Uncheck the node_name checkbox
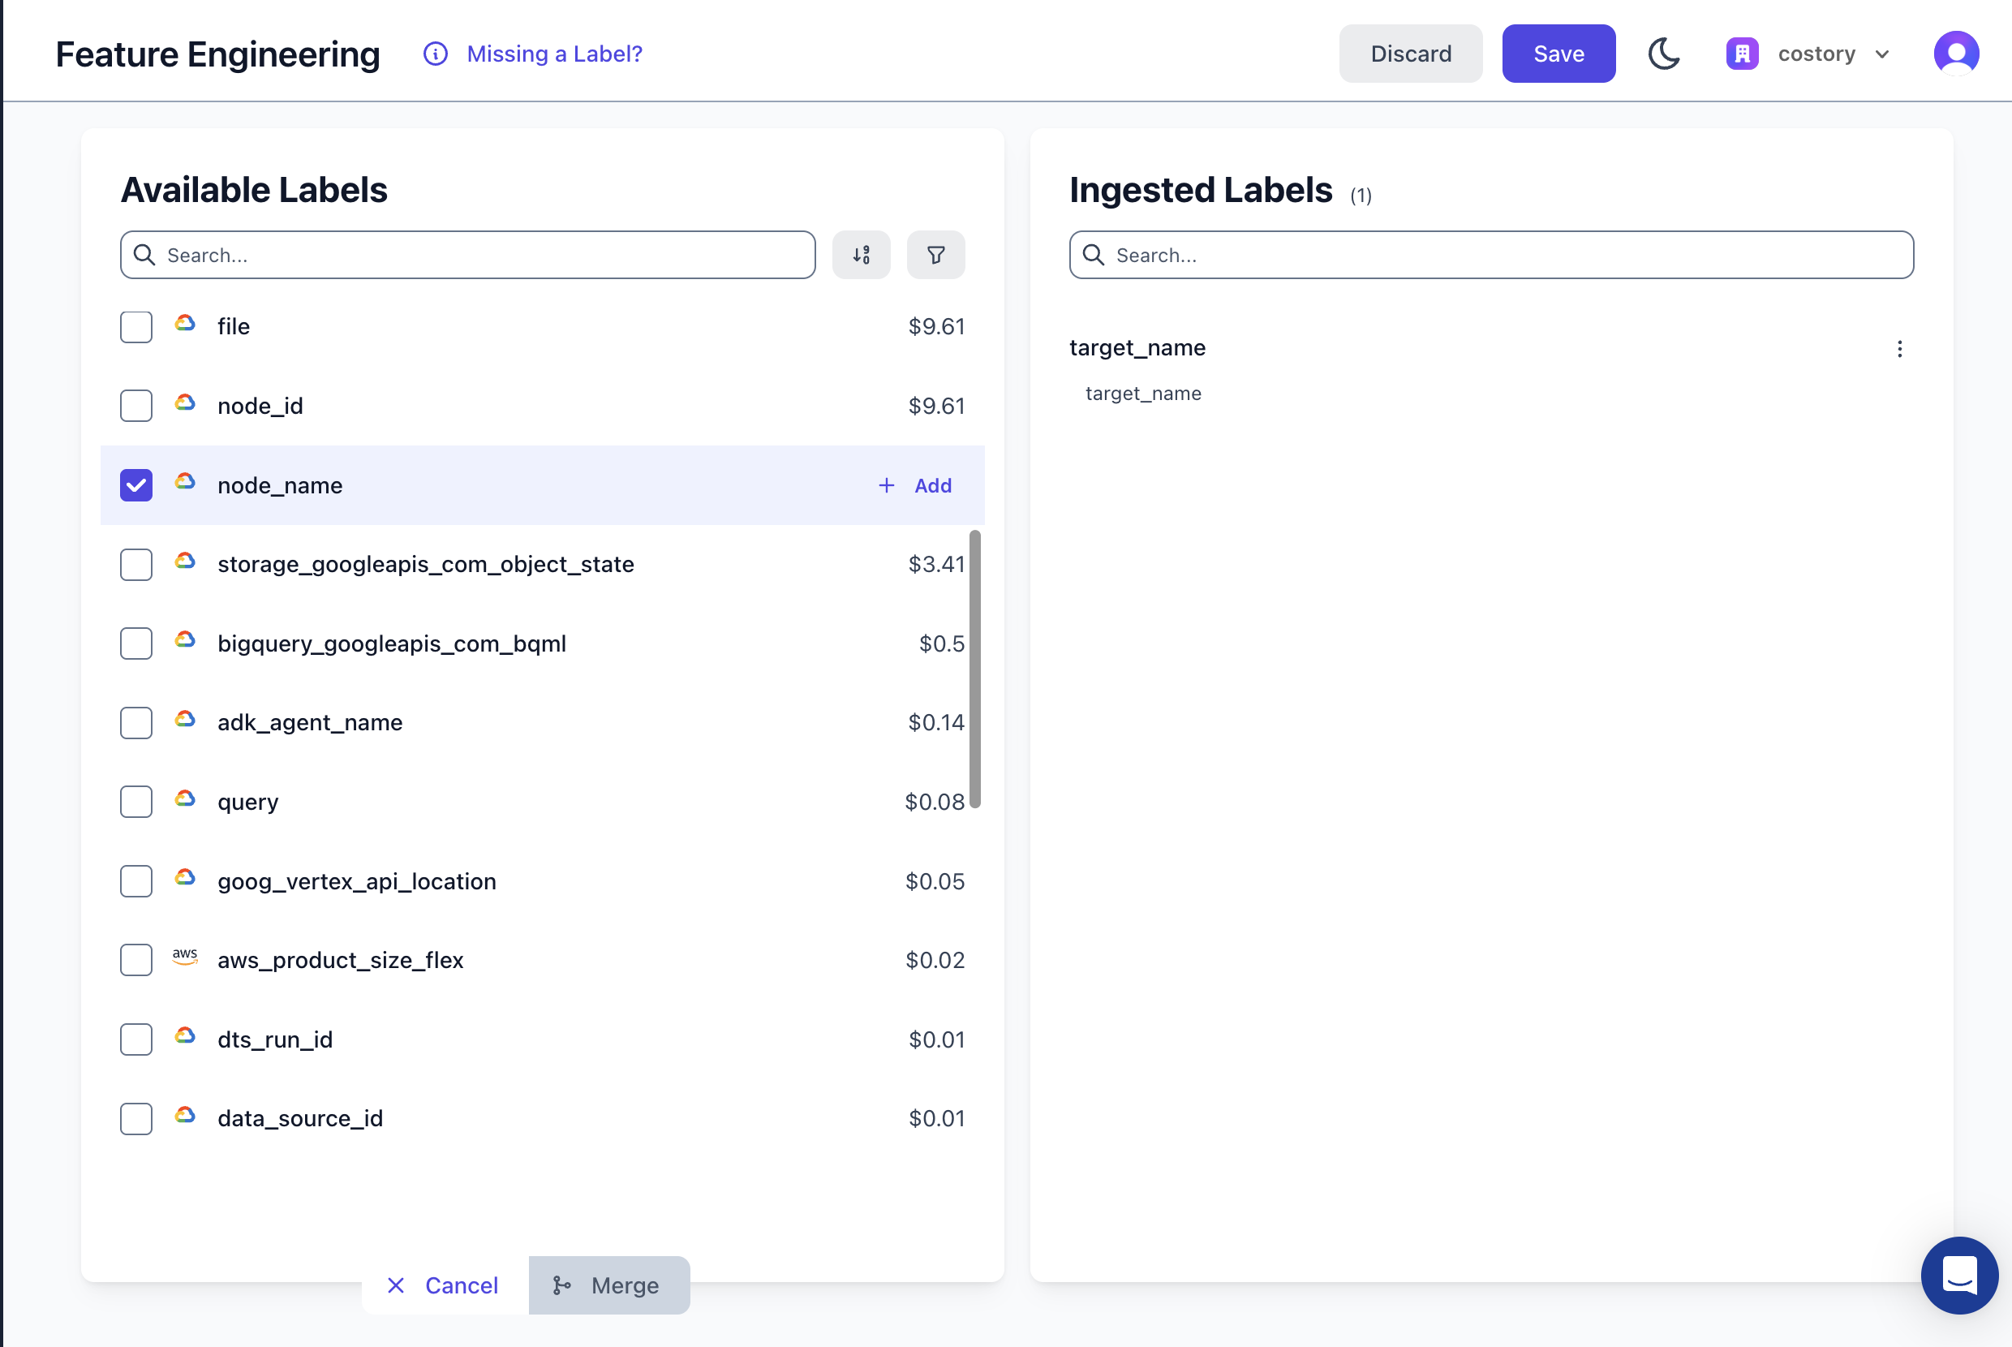Viewport: 2012px width, 1347px height. pos(136,485)
